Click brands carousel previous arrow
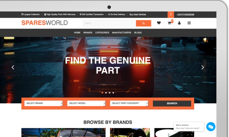 coord(104,129)
